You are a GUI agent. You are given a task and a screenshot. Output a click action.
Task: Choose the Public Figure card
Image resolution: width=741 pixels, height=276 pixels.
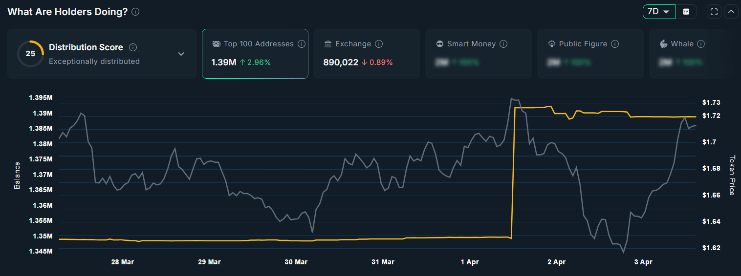(x=590, y=54)
